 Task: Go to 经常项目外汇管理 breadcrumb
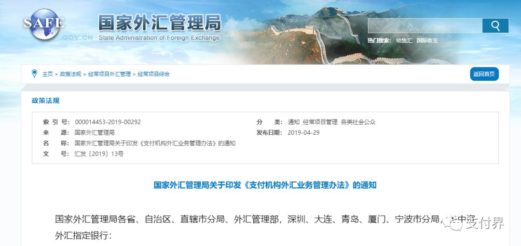pos(110,74)
